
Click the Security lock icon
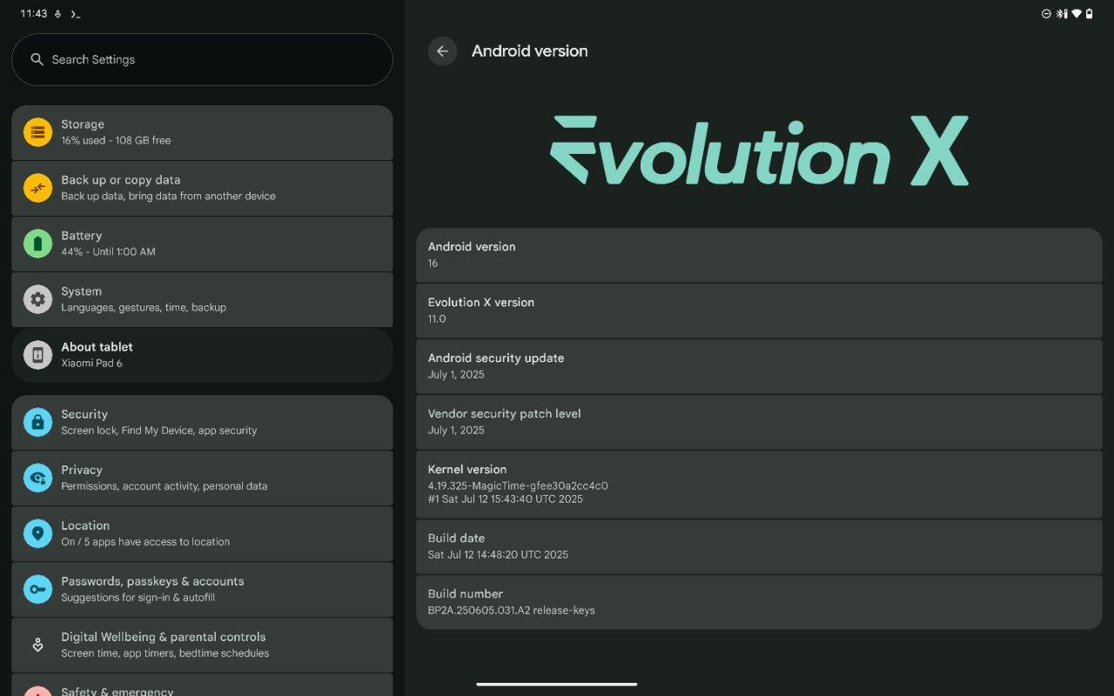pos(37,422)
